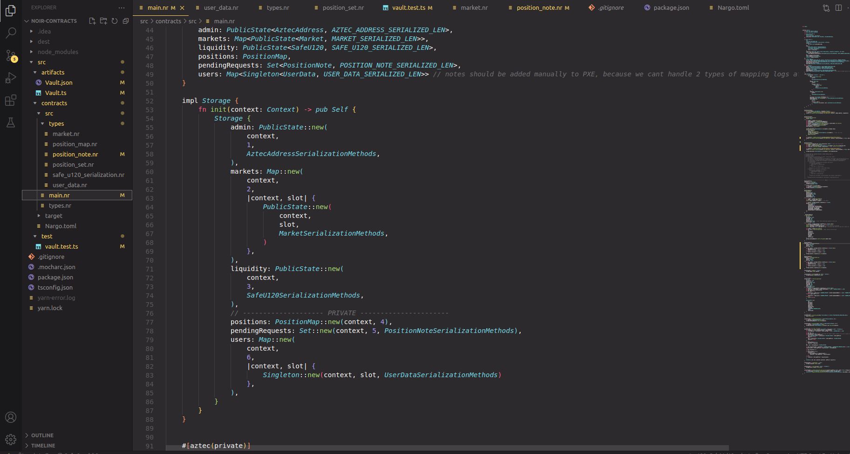Click New File icon in explorer header
Image resolution: width=850 pixels, height=454 pixels.
pos(92,21)
